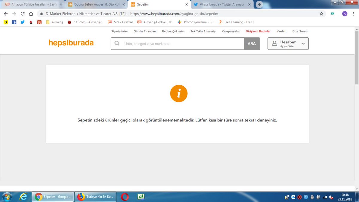Close the Twitter Araması tab

point(249,4)
